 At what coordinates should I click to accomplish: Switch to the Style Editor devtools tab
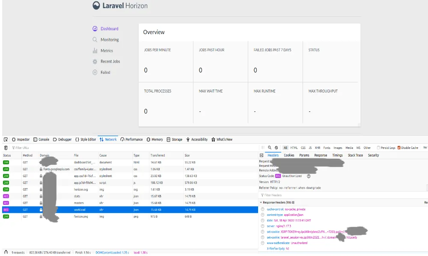(86, 140)
